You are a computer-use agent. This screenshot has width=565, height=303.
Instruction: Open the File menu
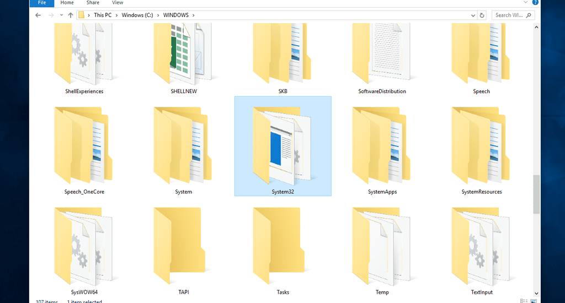(x=42, y=3)
